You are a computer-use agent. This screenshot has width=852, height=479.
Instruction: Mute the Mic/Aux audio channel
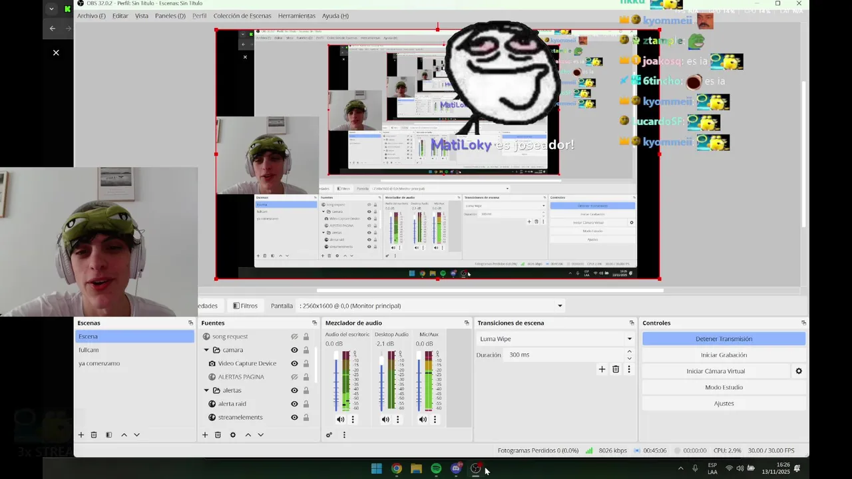[x=423, y=420]
